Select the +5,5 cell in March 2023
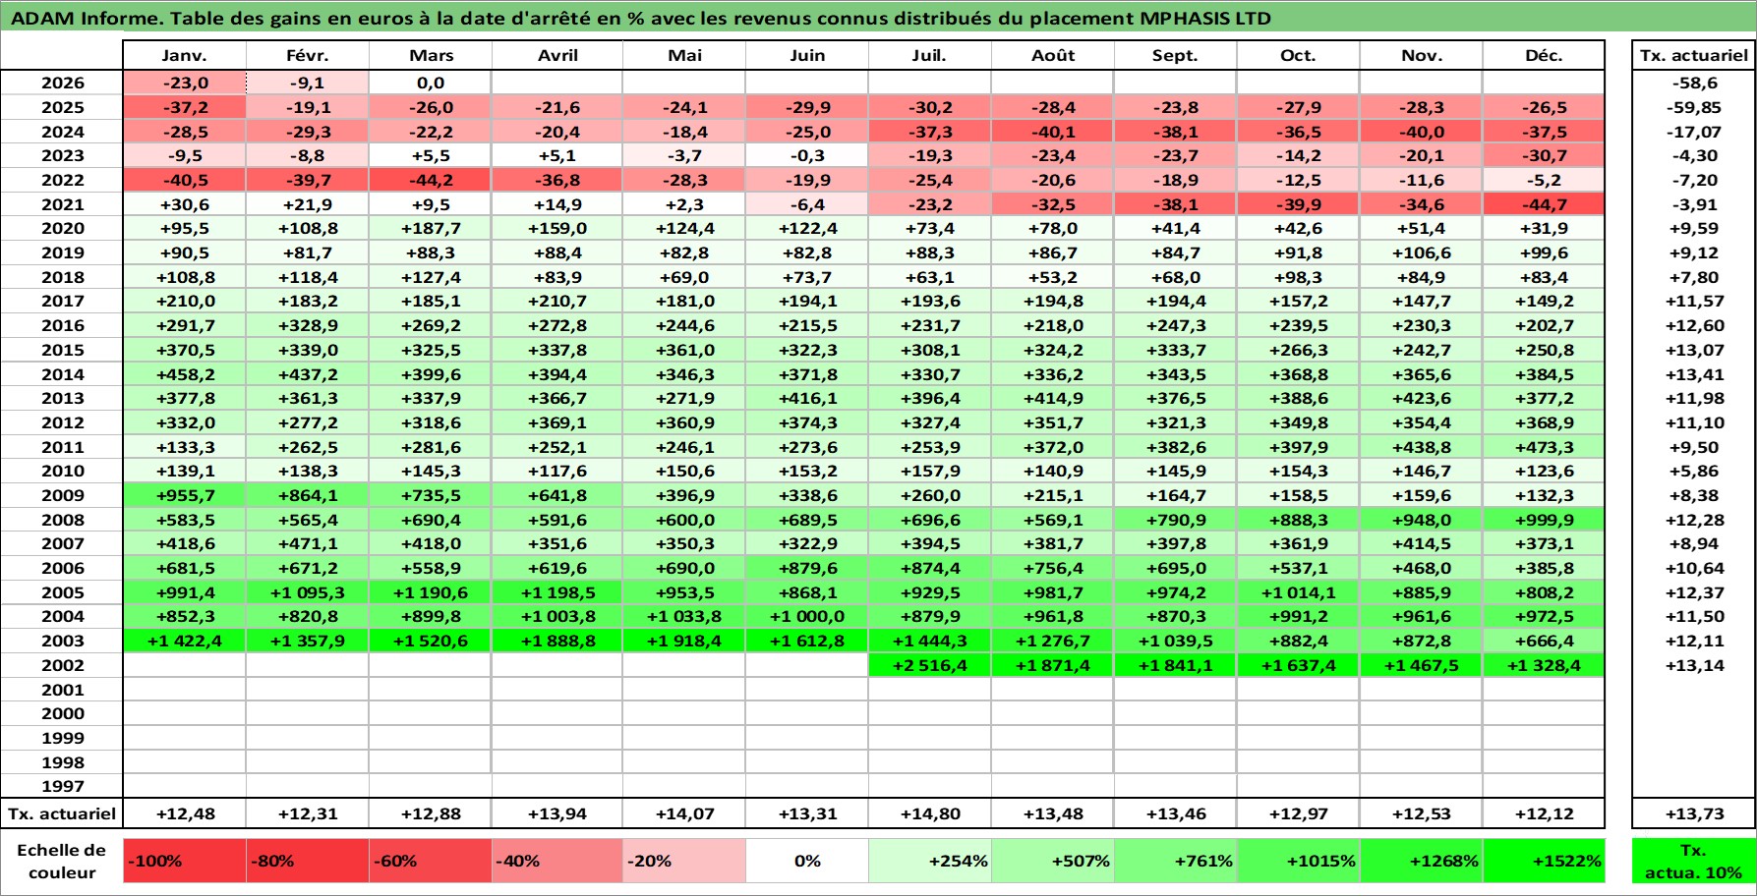The image size is (1757, 896). [x=431, y=155]
